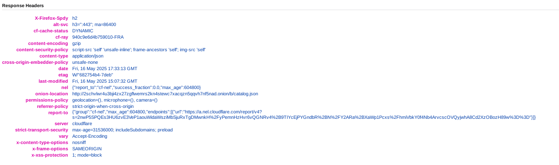Click the content-security-policy header value
Screen dimensions: 559x165
pos(139,50)
